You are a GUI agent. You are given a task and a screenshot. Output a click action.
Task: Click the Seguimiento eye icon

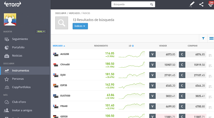(x=6, y=39)
